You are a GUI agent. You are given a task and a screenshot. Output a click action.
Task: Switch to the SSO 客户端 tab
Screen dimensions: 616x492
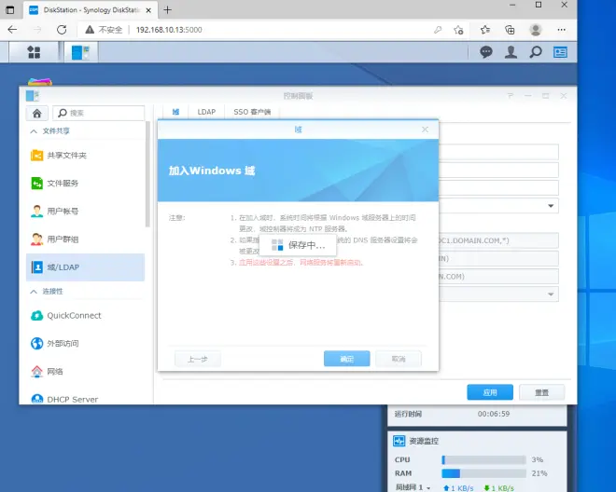coord(251,112)
